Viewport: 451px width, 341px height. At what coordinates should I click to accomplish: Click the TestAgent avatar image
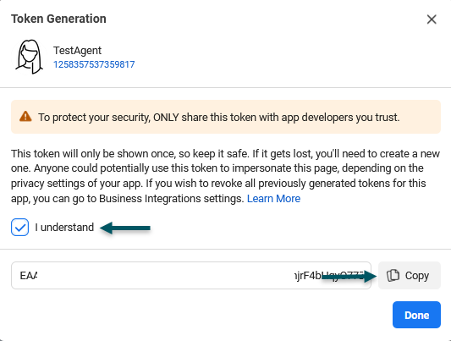29,57
